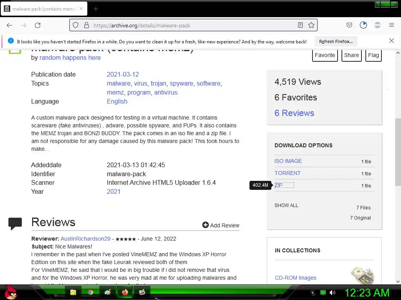
Task: Dismiss the Firefox refresh notification
Action: coord(391,41)
